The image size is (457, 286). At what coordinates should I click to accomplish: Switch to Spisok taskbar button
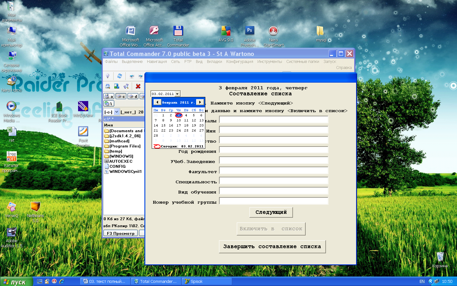(x=207, y=281)
